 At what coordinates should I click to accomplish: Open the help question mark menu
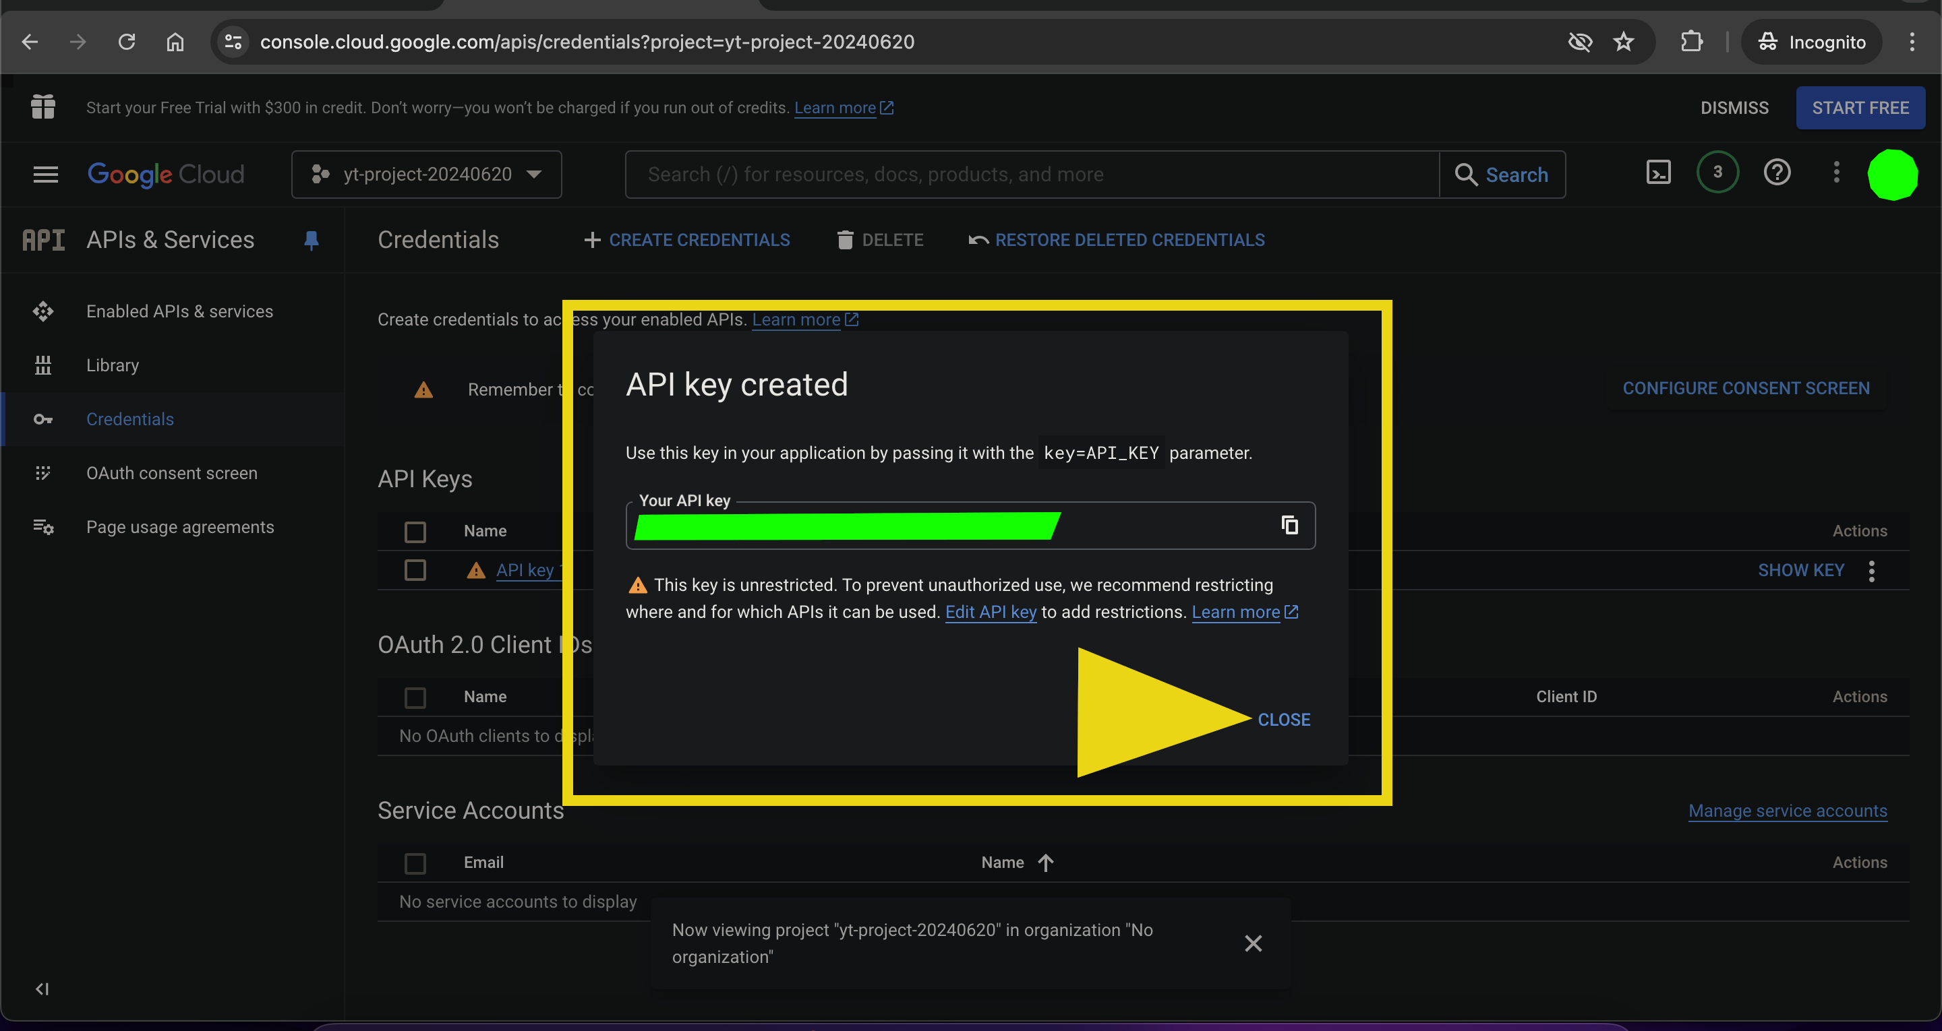(1777, 173)
